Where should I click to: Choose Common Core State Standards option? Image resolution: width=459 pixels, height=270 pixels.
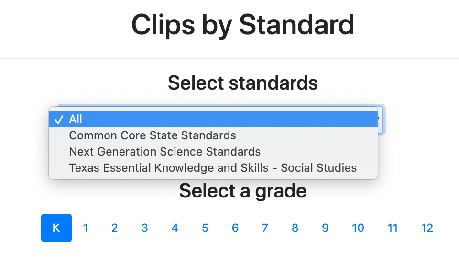153,135
